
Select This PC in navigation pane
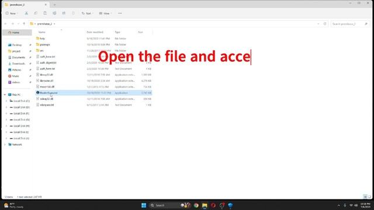[16, 94]
